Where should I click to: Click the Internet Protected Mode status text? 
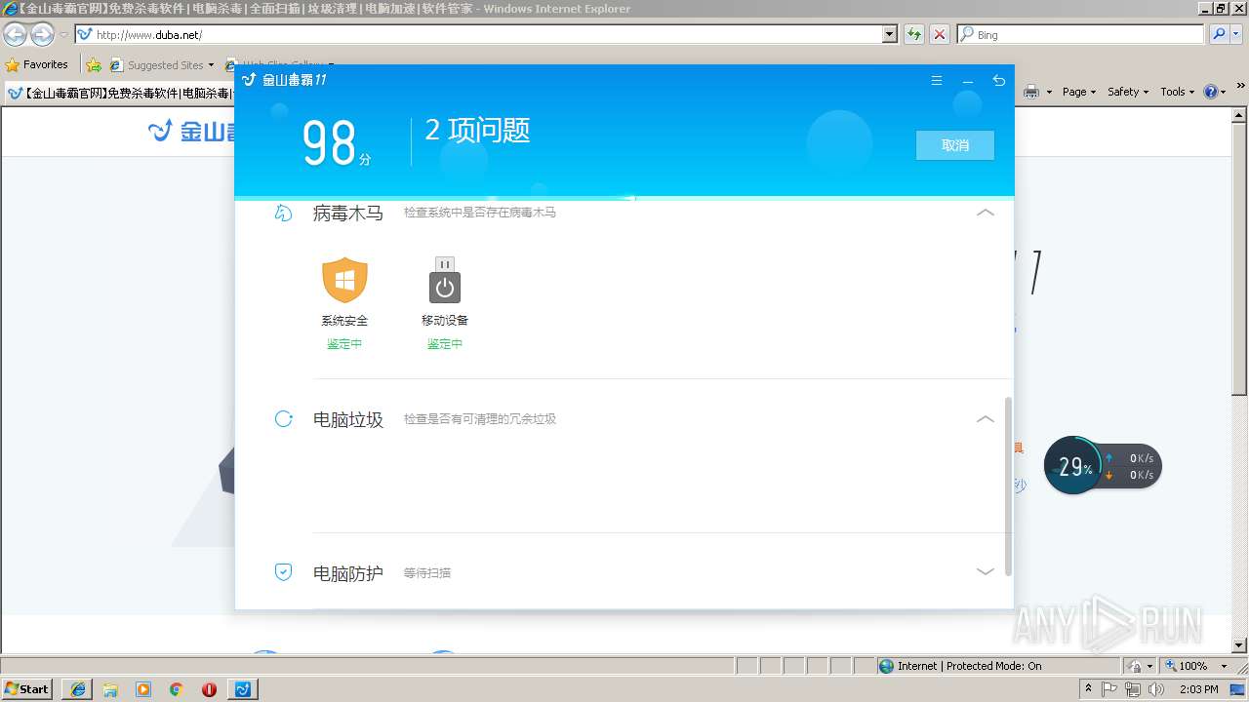point(969,666)
